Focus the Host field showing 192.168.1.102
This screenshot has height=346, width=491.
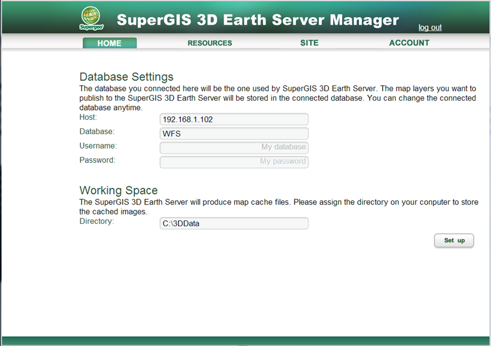click(x=234, y=119)
